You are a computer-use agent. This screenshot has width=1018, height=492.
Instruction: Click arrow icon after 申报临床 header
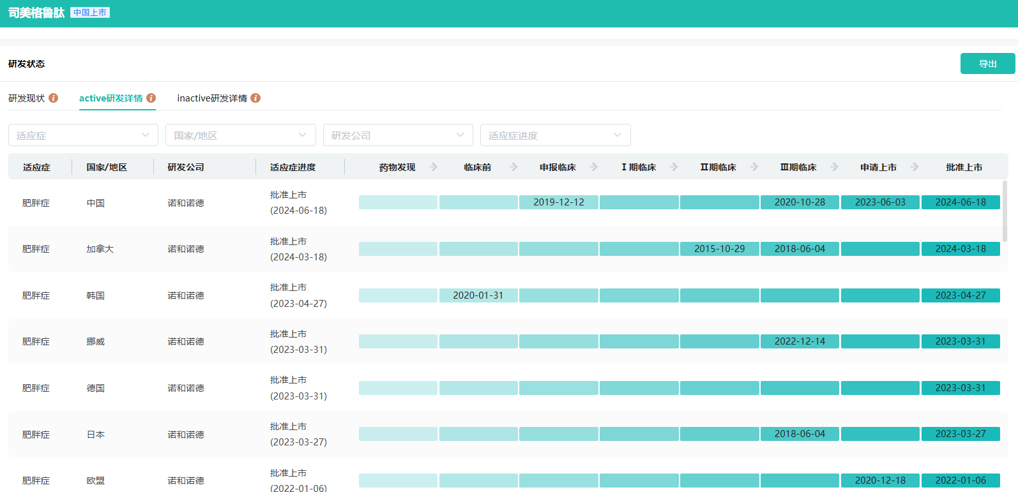pyautogui.click(x=594, y=167)
